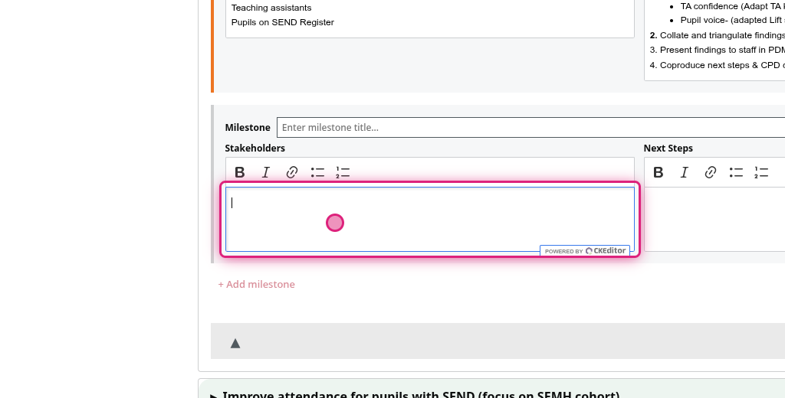The width and height of the screenshot is (785, 398).
Task: Insert link in Stakeholders editor toolbar
Action: point(292,172)
